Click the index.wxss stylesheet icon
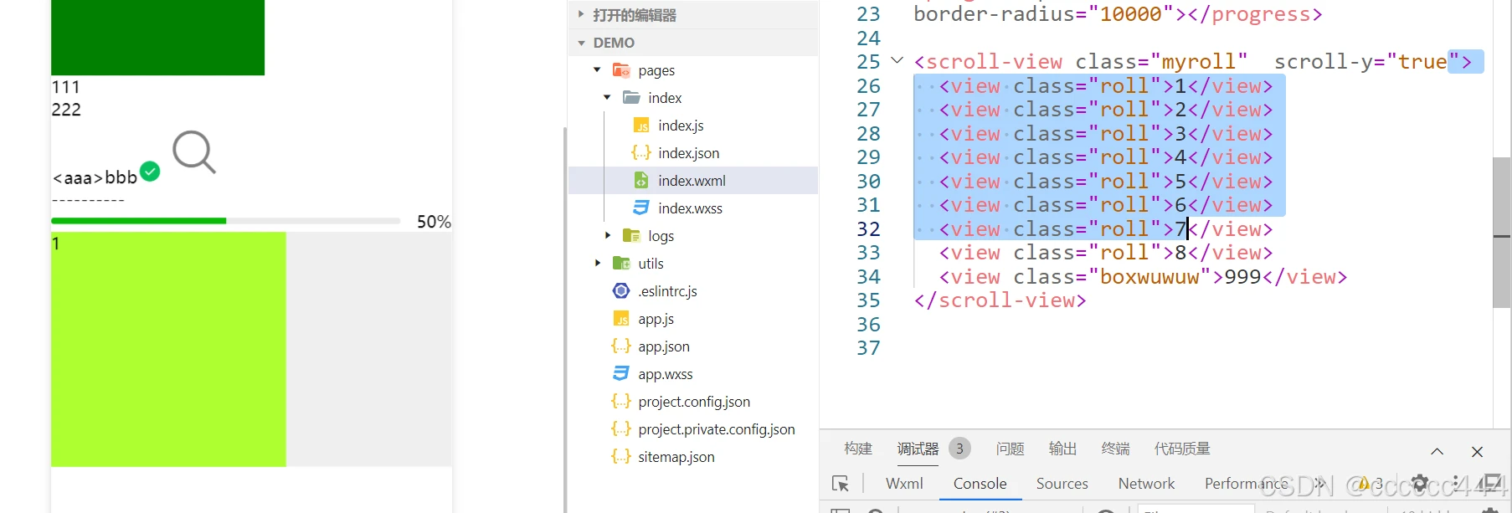 [x=641, y=208]
